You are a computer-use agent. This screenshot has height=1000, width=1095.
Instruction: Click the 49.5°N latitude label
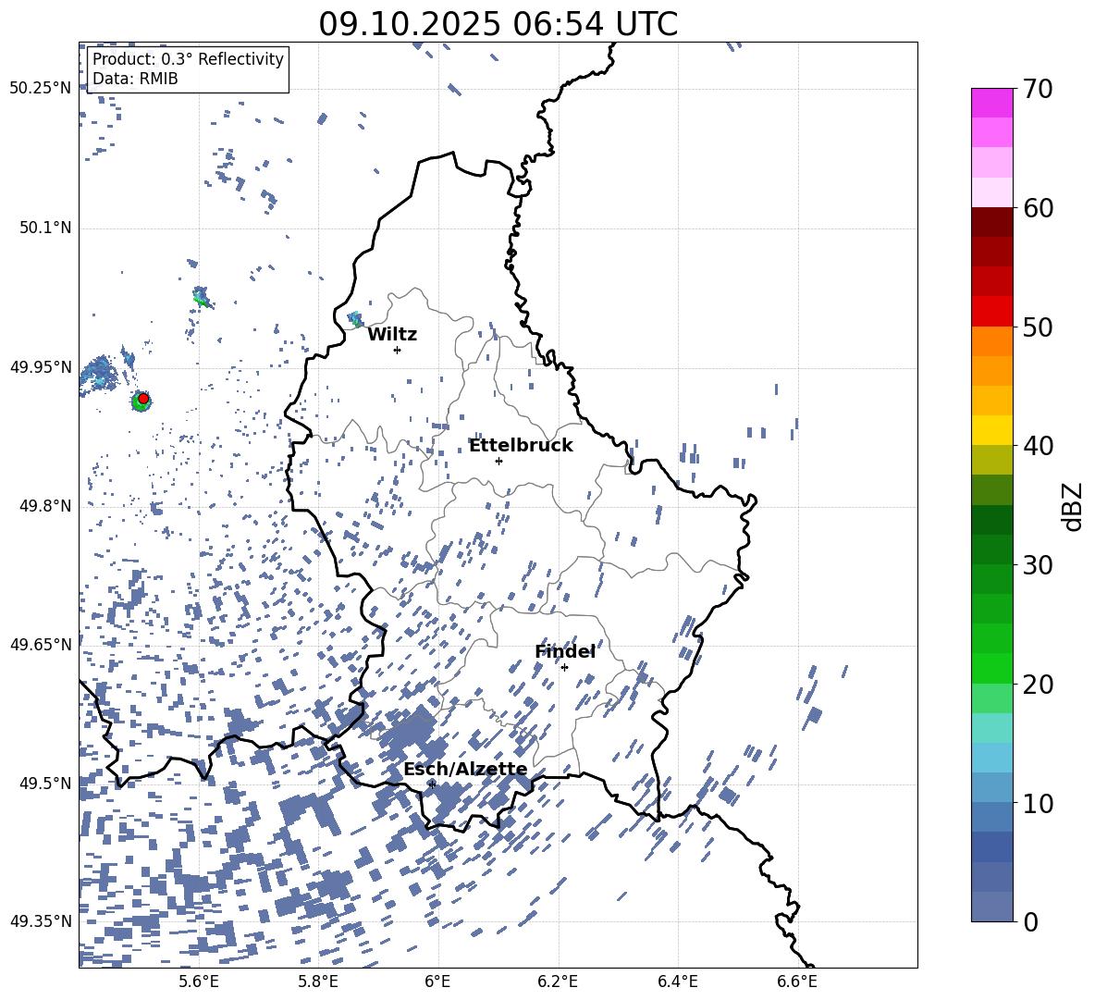pos(45,783)
